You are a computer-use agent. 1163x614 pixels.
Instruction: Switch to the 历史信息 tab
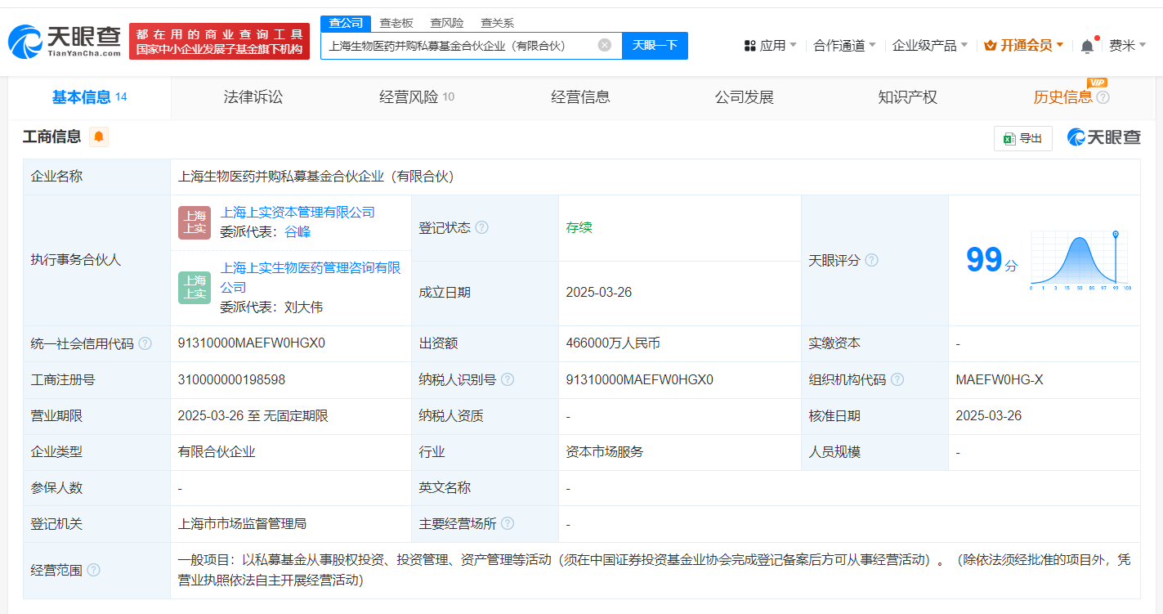click(1062, 97)
